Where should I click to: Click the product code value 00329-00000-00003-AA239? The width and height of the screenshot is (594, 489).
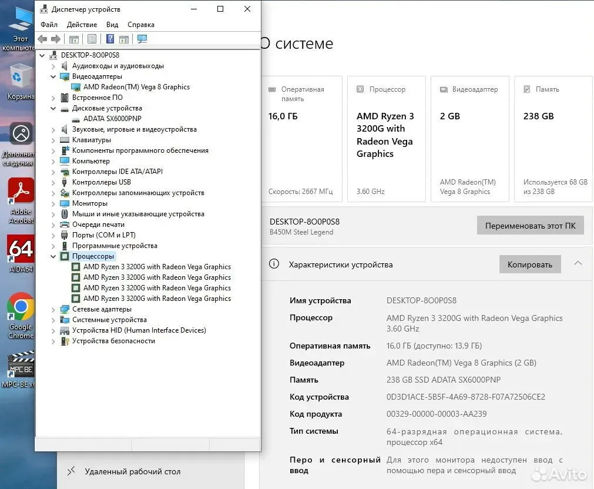coord(437,414)
